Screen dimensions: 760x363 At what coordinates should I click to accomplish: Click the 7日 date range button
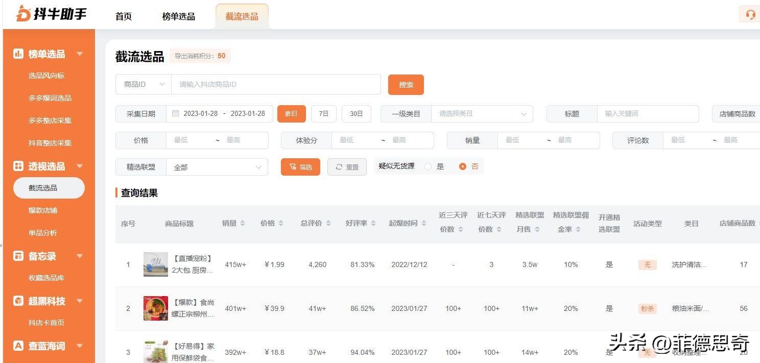click(x=323, y=113)
